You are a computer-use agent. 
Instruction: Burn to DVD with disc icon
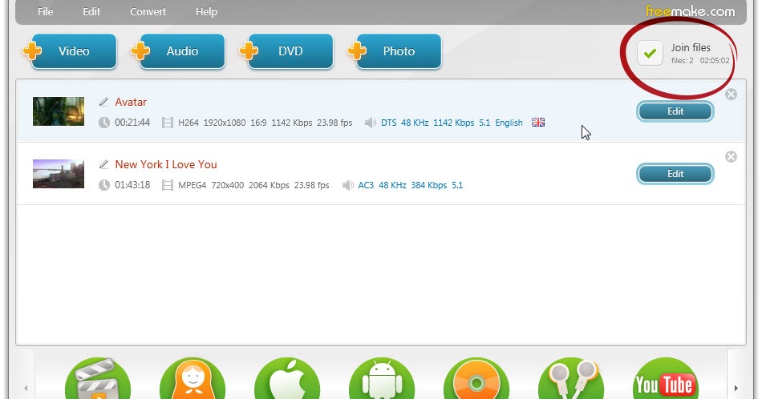476,379
